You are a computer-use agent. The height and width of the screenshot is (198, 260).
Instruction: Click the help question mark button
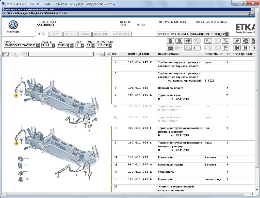click(x=249, y=13)
